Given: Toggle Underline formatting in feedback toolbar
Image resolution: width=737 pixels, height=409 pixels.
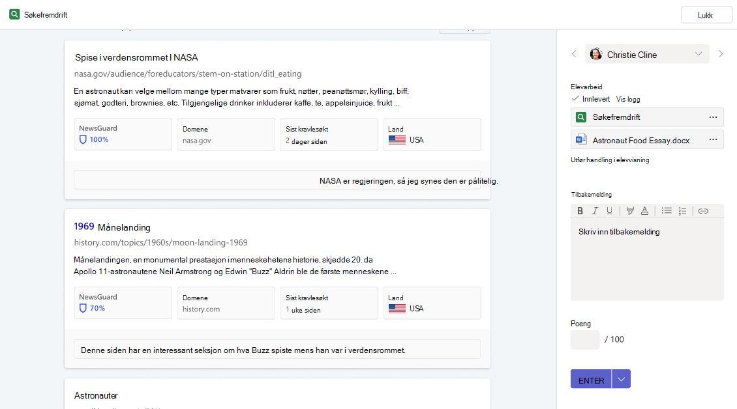Looking at the screenshot, I should (x=609, y=211).
